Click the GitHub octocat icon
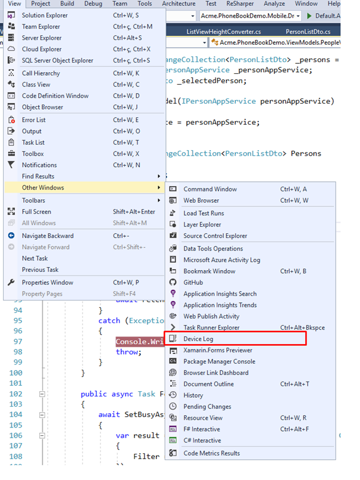Viewport: 360px width, 480px height. (173, 282)
